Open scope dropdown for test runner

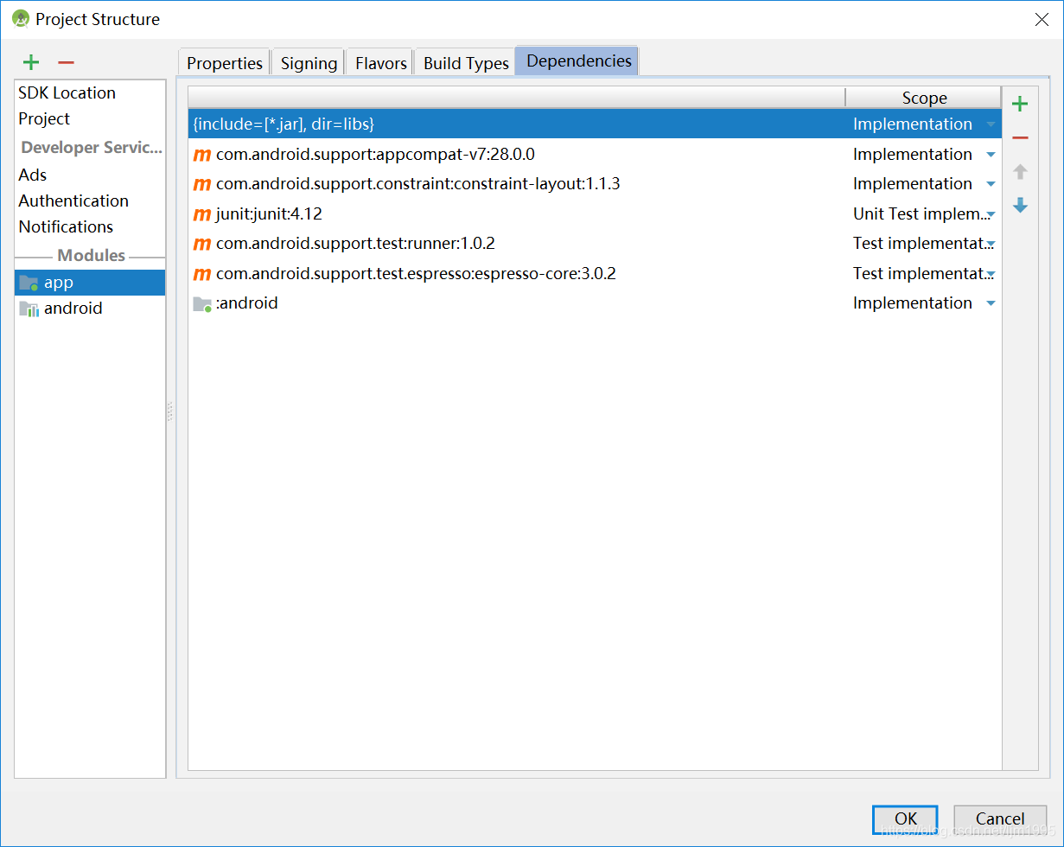click(x=991, y=244)
